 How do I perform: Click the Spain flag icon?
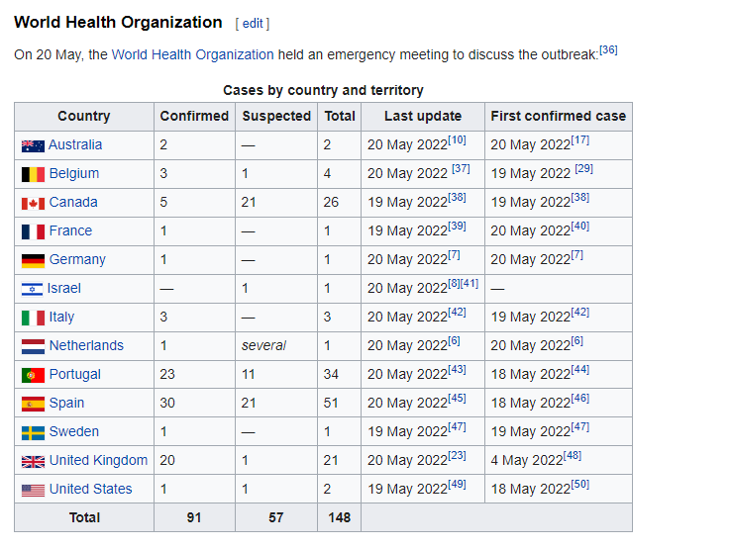(x=33, y=404)
